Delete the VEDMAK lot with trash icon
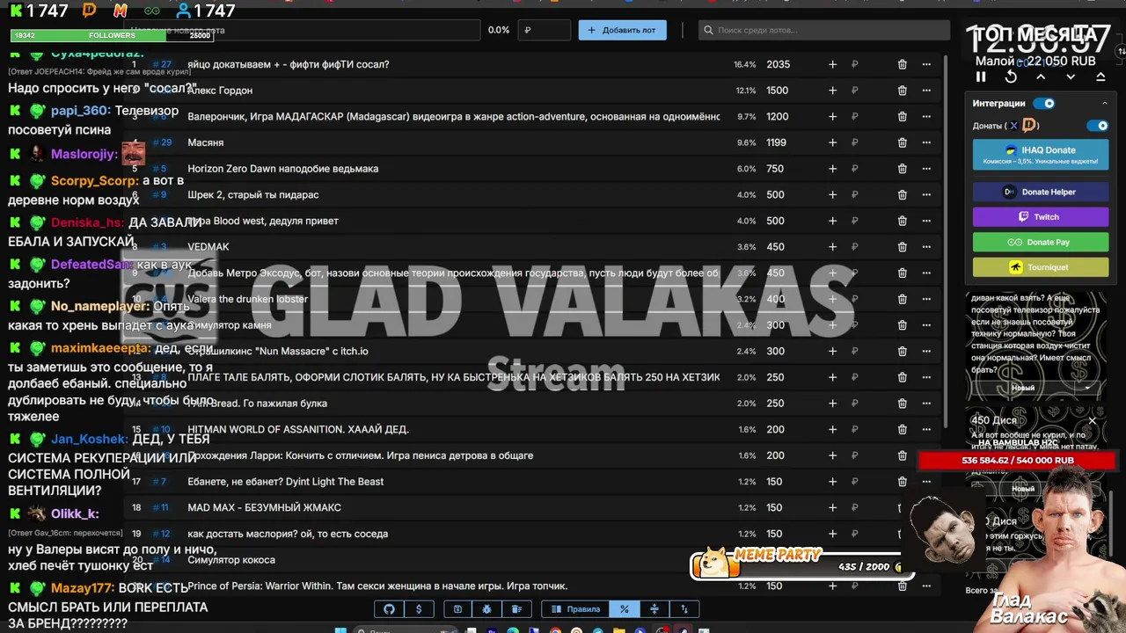Screen dimensions: 1126x633 pos(902,247)
